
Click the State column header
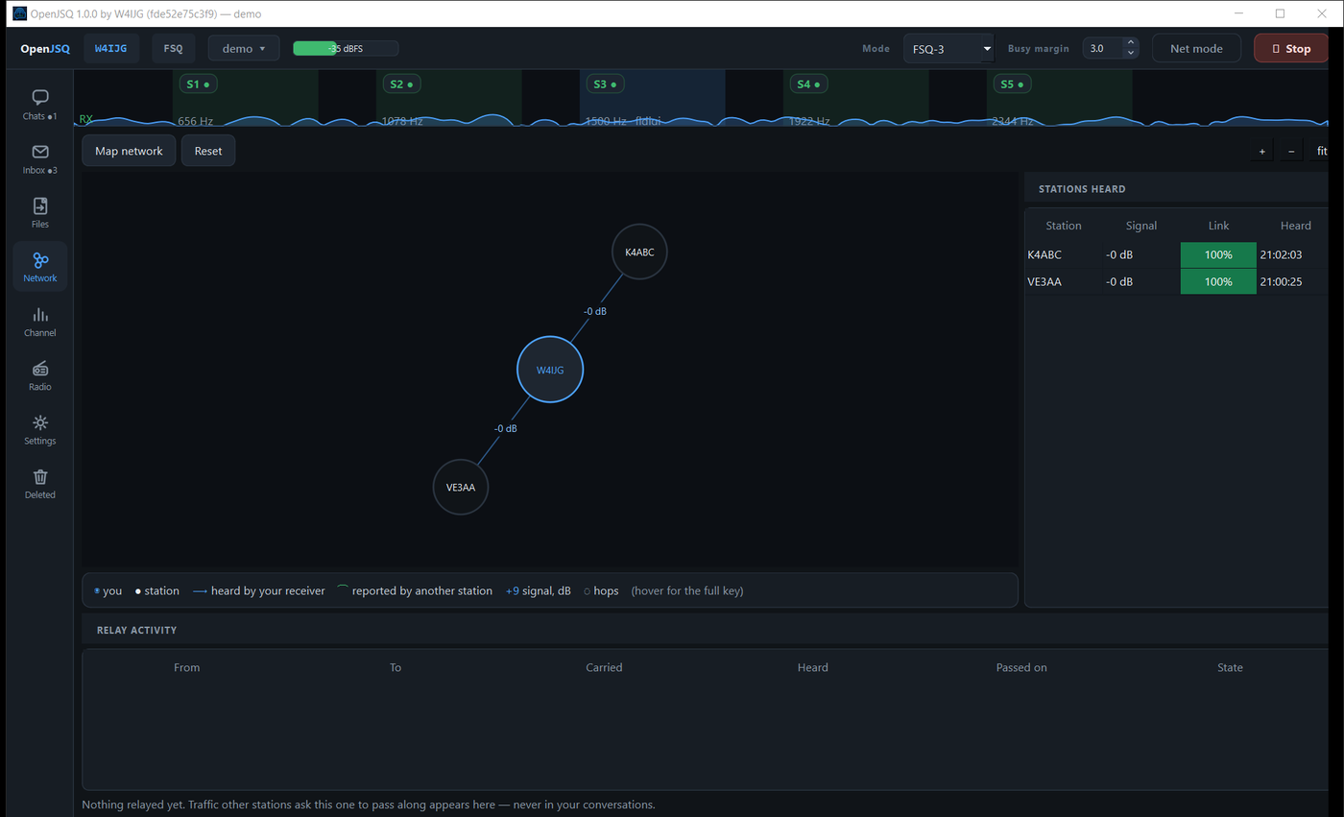coord(1230,667)
